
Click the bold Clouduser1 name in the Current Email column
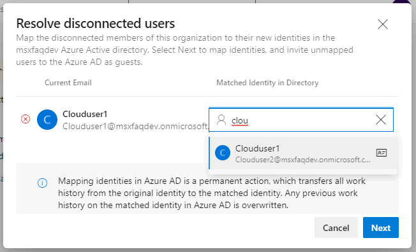click(x=85, y=114)
